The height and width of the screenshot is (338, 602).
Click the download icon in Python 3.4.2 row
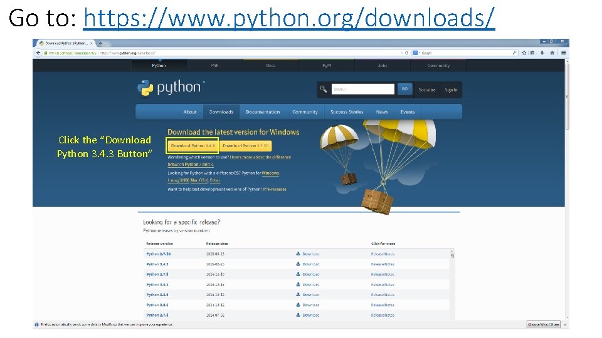[298, 284]
